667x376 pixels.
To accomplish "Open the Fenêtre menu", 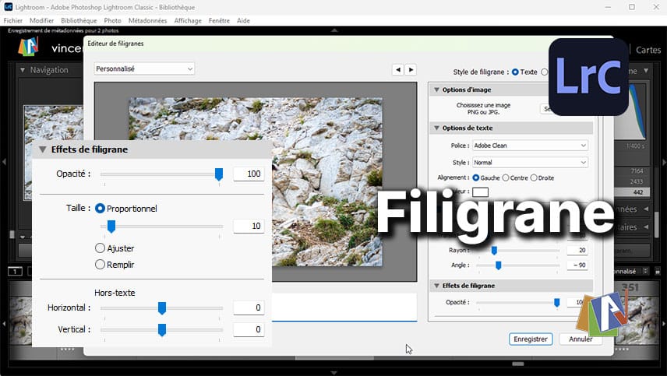I will click(219, 20).
